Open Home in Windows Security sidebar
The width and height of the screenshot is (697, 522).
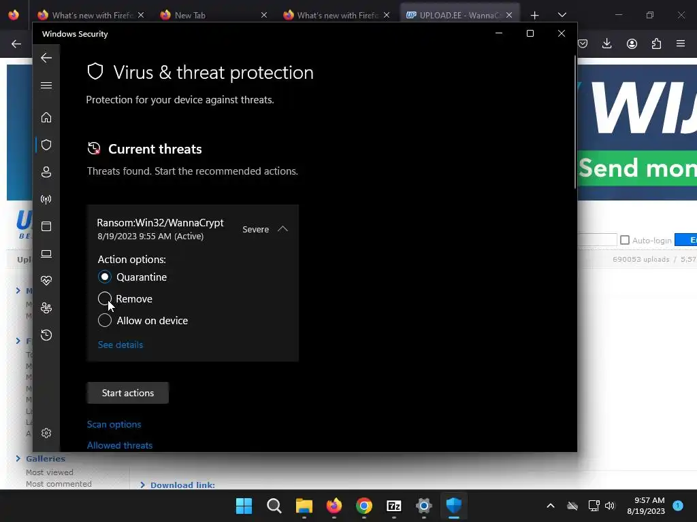click(46, 117)
